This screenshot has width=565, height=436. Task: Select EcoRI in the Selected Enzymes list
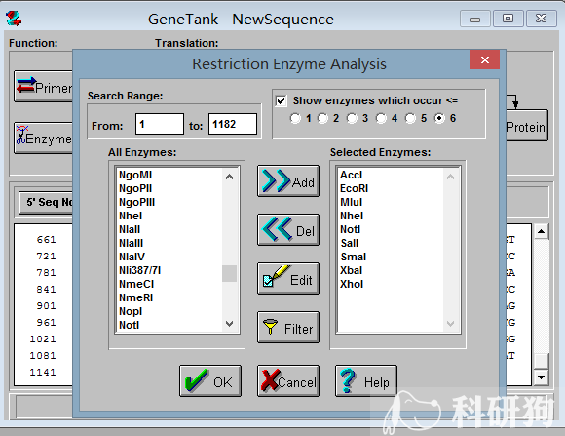tap(354, 188)
